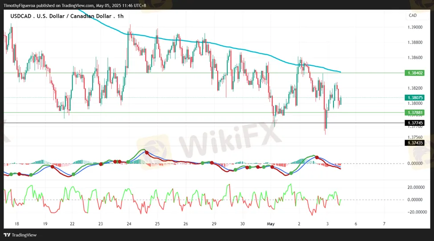Click the 1.37435 black price tag
The height and width of the screenshot is (241, 434).
414,143
